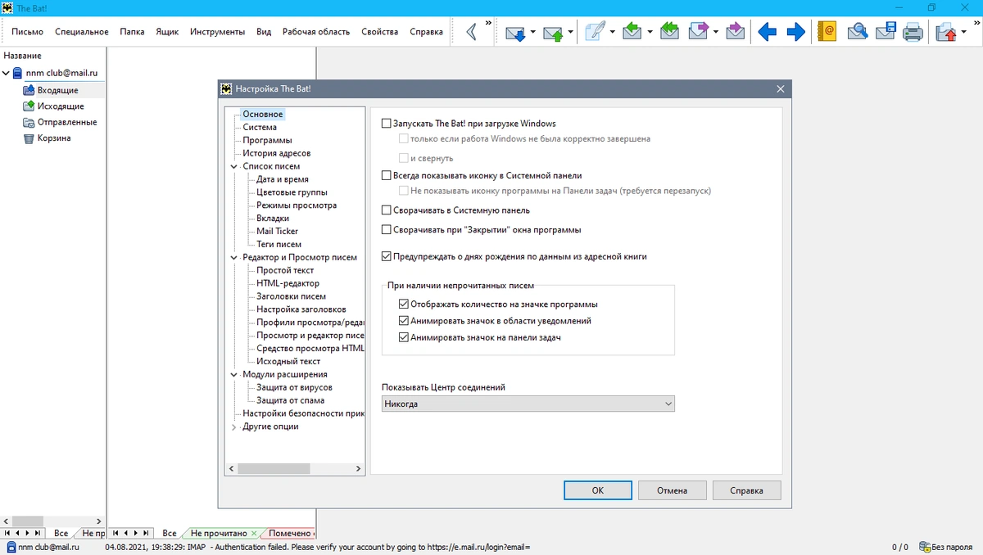This screenshot has height=555, width=983.
Task: Click OK in Настройка The Bat! dialog
Action: 598,490
